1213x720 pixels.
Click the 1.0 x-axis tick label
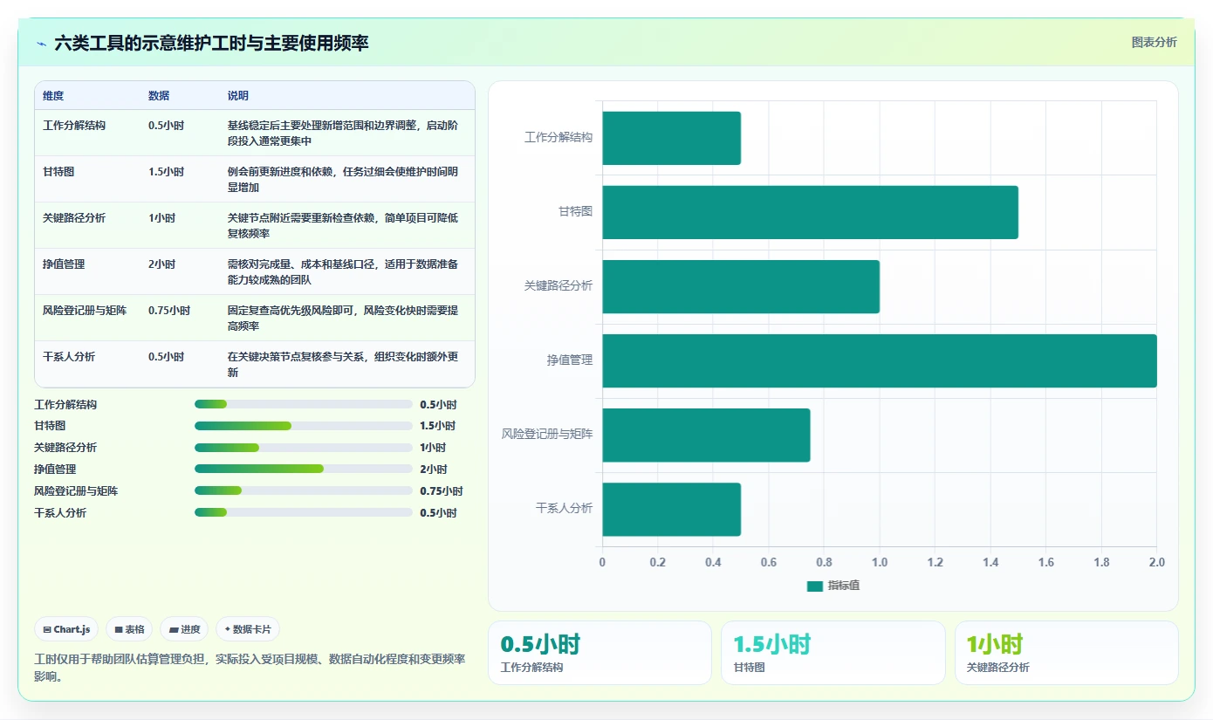[x=880, y=562]
